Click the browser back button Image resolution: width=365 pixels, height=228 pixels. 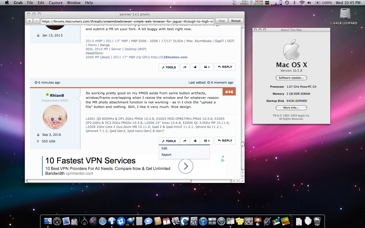pos(29,21)
